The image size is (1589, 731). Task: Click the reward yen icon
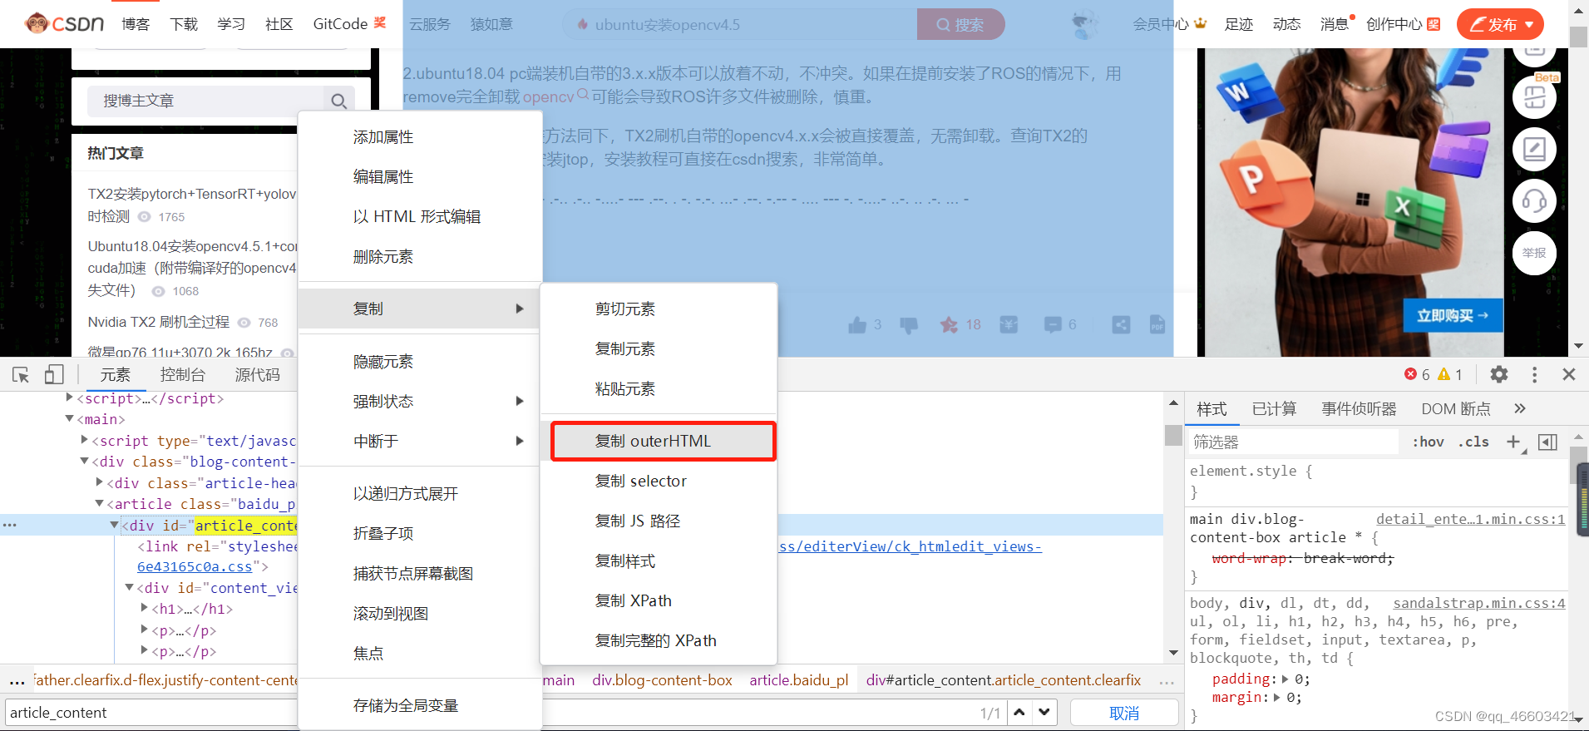coord(1009,325)
